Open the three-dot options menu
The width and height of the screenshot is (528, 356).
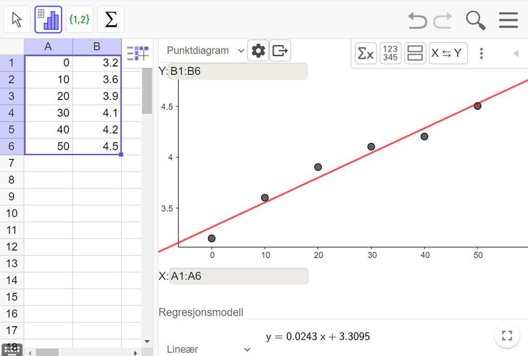pyautogui.click(x=481, y=53)
